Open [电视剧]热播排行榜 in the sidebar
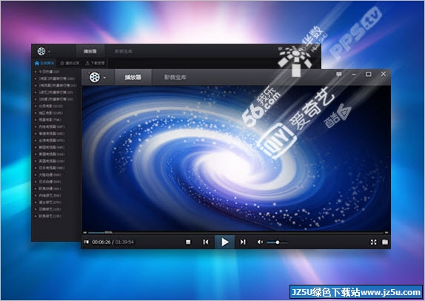This screenshot has height=301, width=425. [x=56, y=85]
